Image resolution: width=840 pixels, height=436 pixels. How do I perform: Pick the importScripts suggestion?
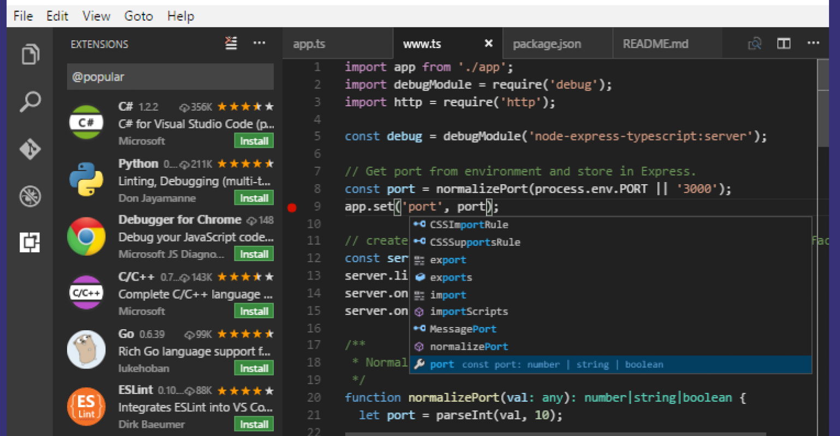(x=610, y=312)
